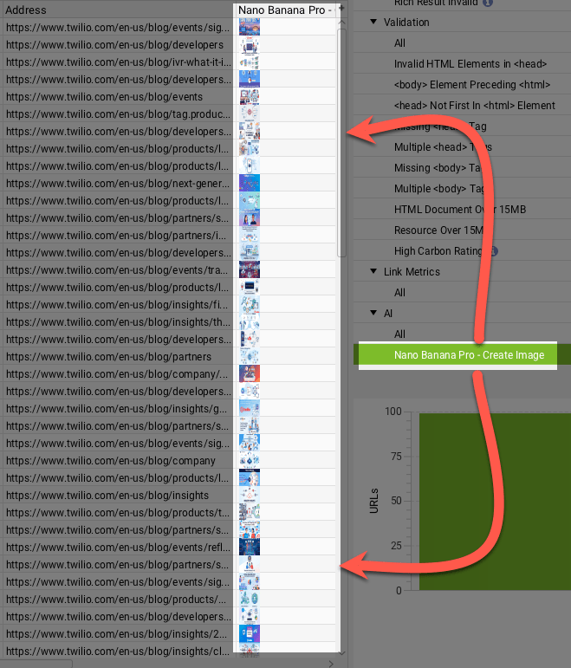Image resolution: width=571 pixels, height=668 pixels.
Task: Open generated image thumbnail for partners/i... row
Action: tap(250, 236)
